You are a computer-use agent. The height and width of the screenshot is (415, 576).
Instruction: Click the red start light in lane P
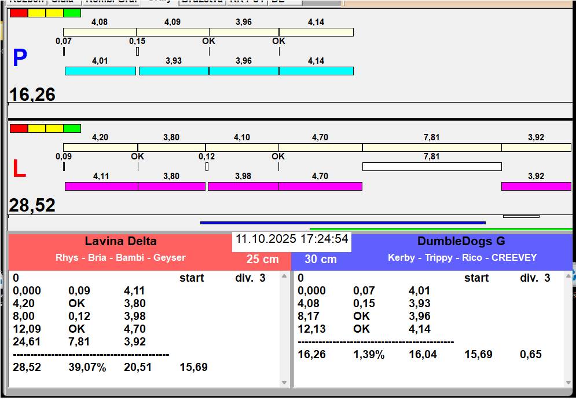[x=19, y=13]
